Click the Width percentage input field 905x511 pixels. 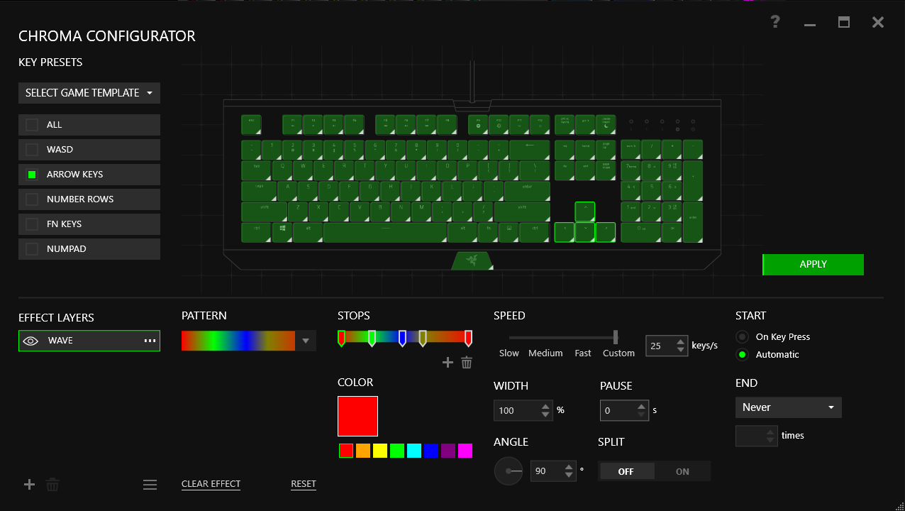tap(516, 410)
